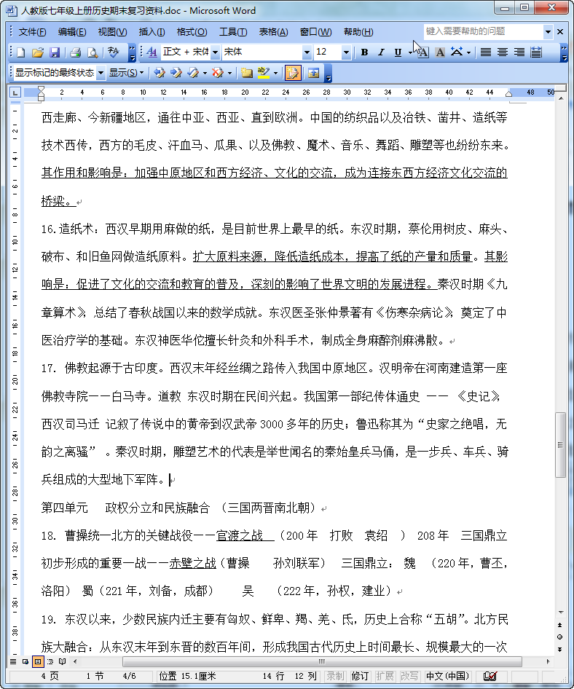Viewport: 574px width, 689px height.
Task: Click the 修订 indicator in the status bar
Action: [360, 676]
